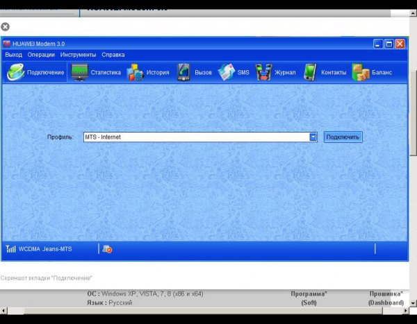Switch to the Вызов tab label

(203, 72)
